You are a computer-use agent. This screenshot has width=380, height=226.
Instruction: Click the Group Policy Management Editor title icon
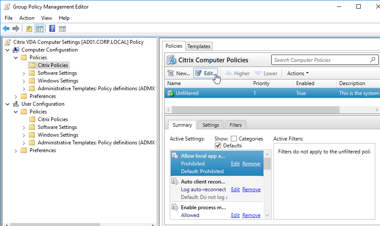[7, 7]
